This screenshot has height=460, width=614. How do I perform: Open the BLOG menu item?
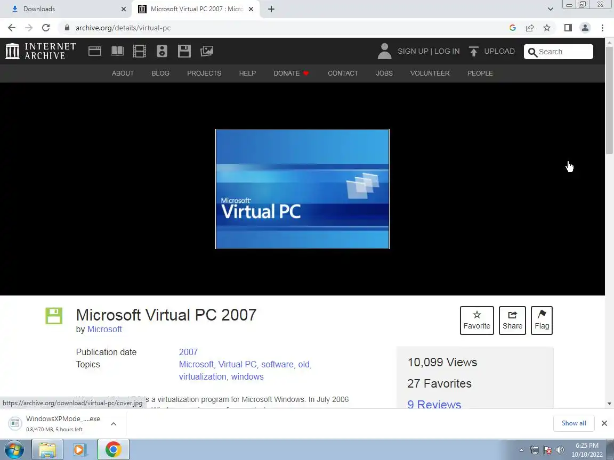point(160,73)
